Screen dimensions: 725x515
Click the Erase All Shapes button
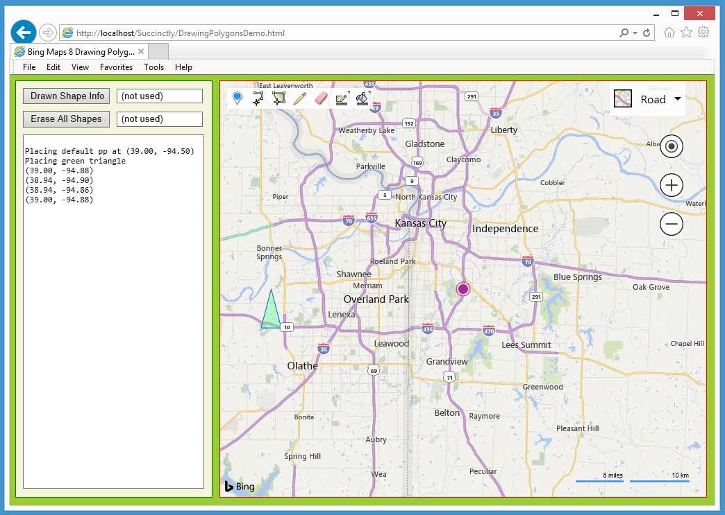(66, 119)
